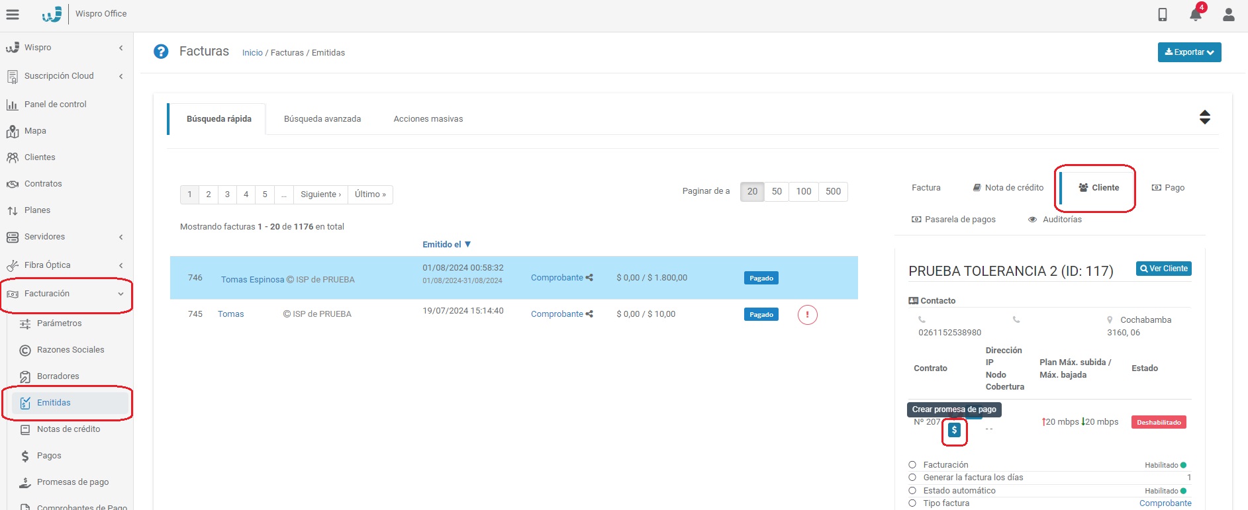This screenshot has width=1248, height=510.
Task: Select the Tipo factura radio option
Action: click(x=912, y=503)
